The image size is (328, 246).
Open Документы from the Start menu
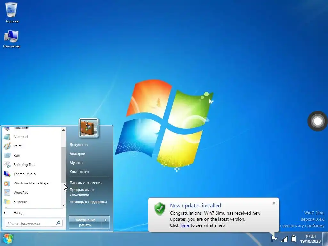(x=79, y=145)
